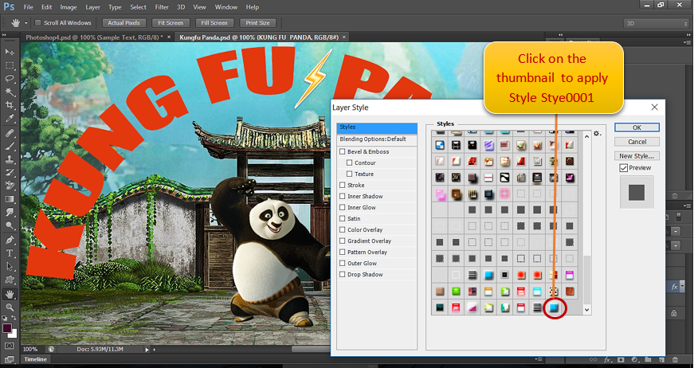Select the Eyedropper tool

10,119
